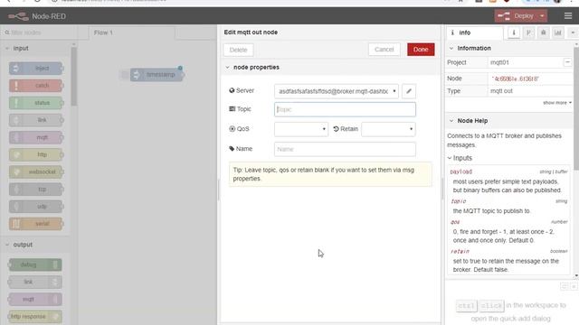Select the serial input node in palette
The width and height of the screenshot is (579, 325).
click(36, 224)
